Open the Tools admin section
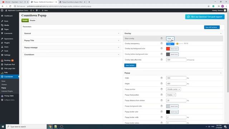 click(6, 51)
